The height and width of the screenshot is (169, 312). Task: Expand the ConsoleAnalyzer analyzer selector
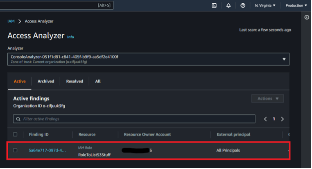tap(148, 59)
